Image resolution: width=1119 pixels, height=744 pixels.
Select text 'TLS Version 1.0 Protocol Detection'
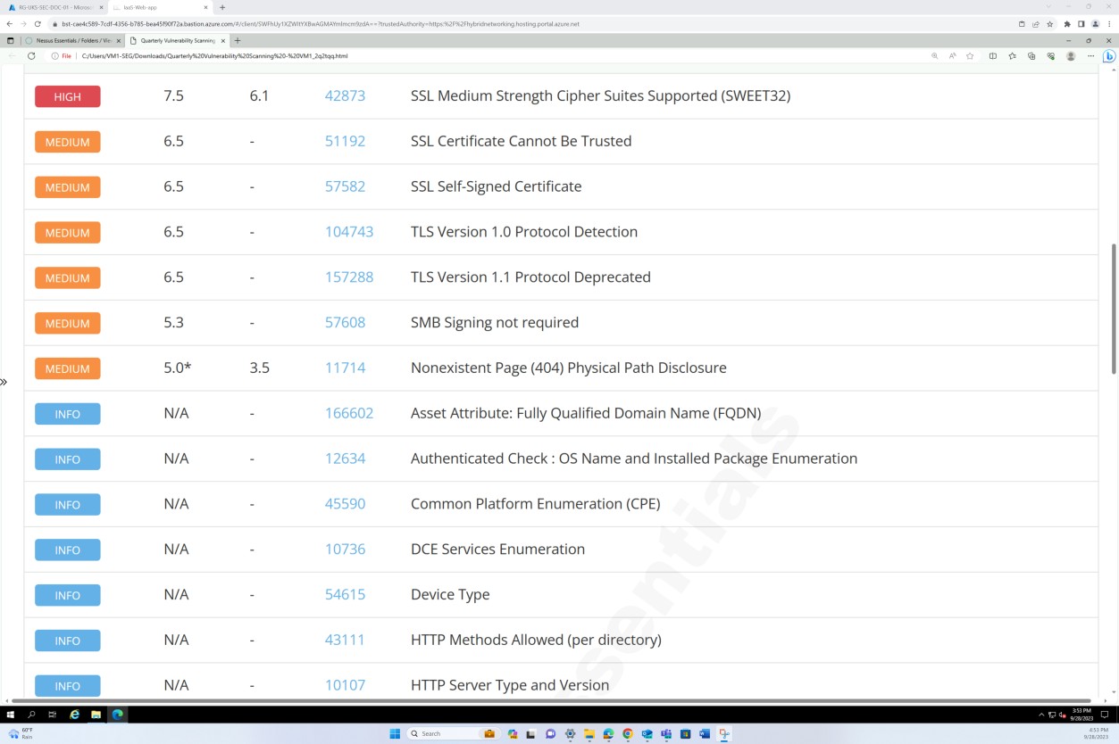[524, 232]
